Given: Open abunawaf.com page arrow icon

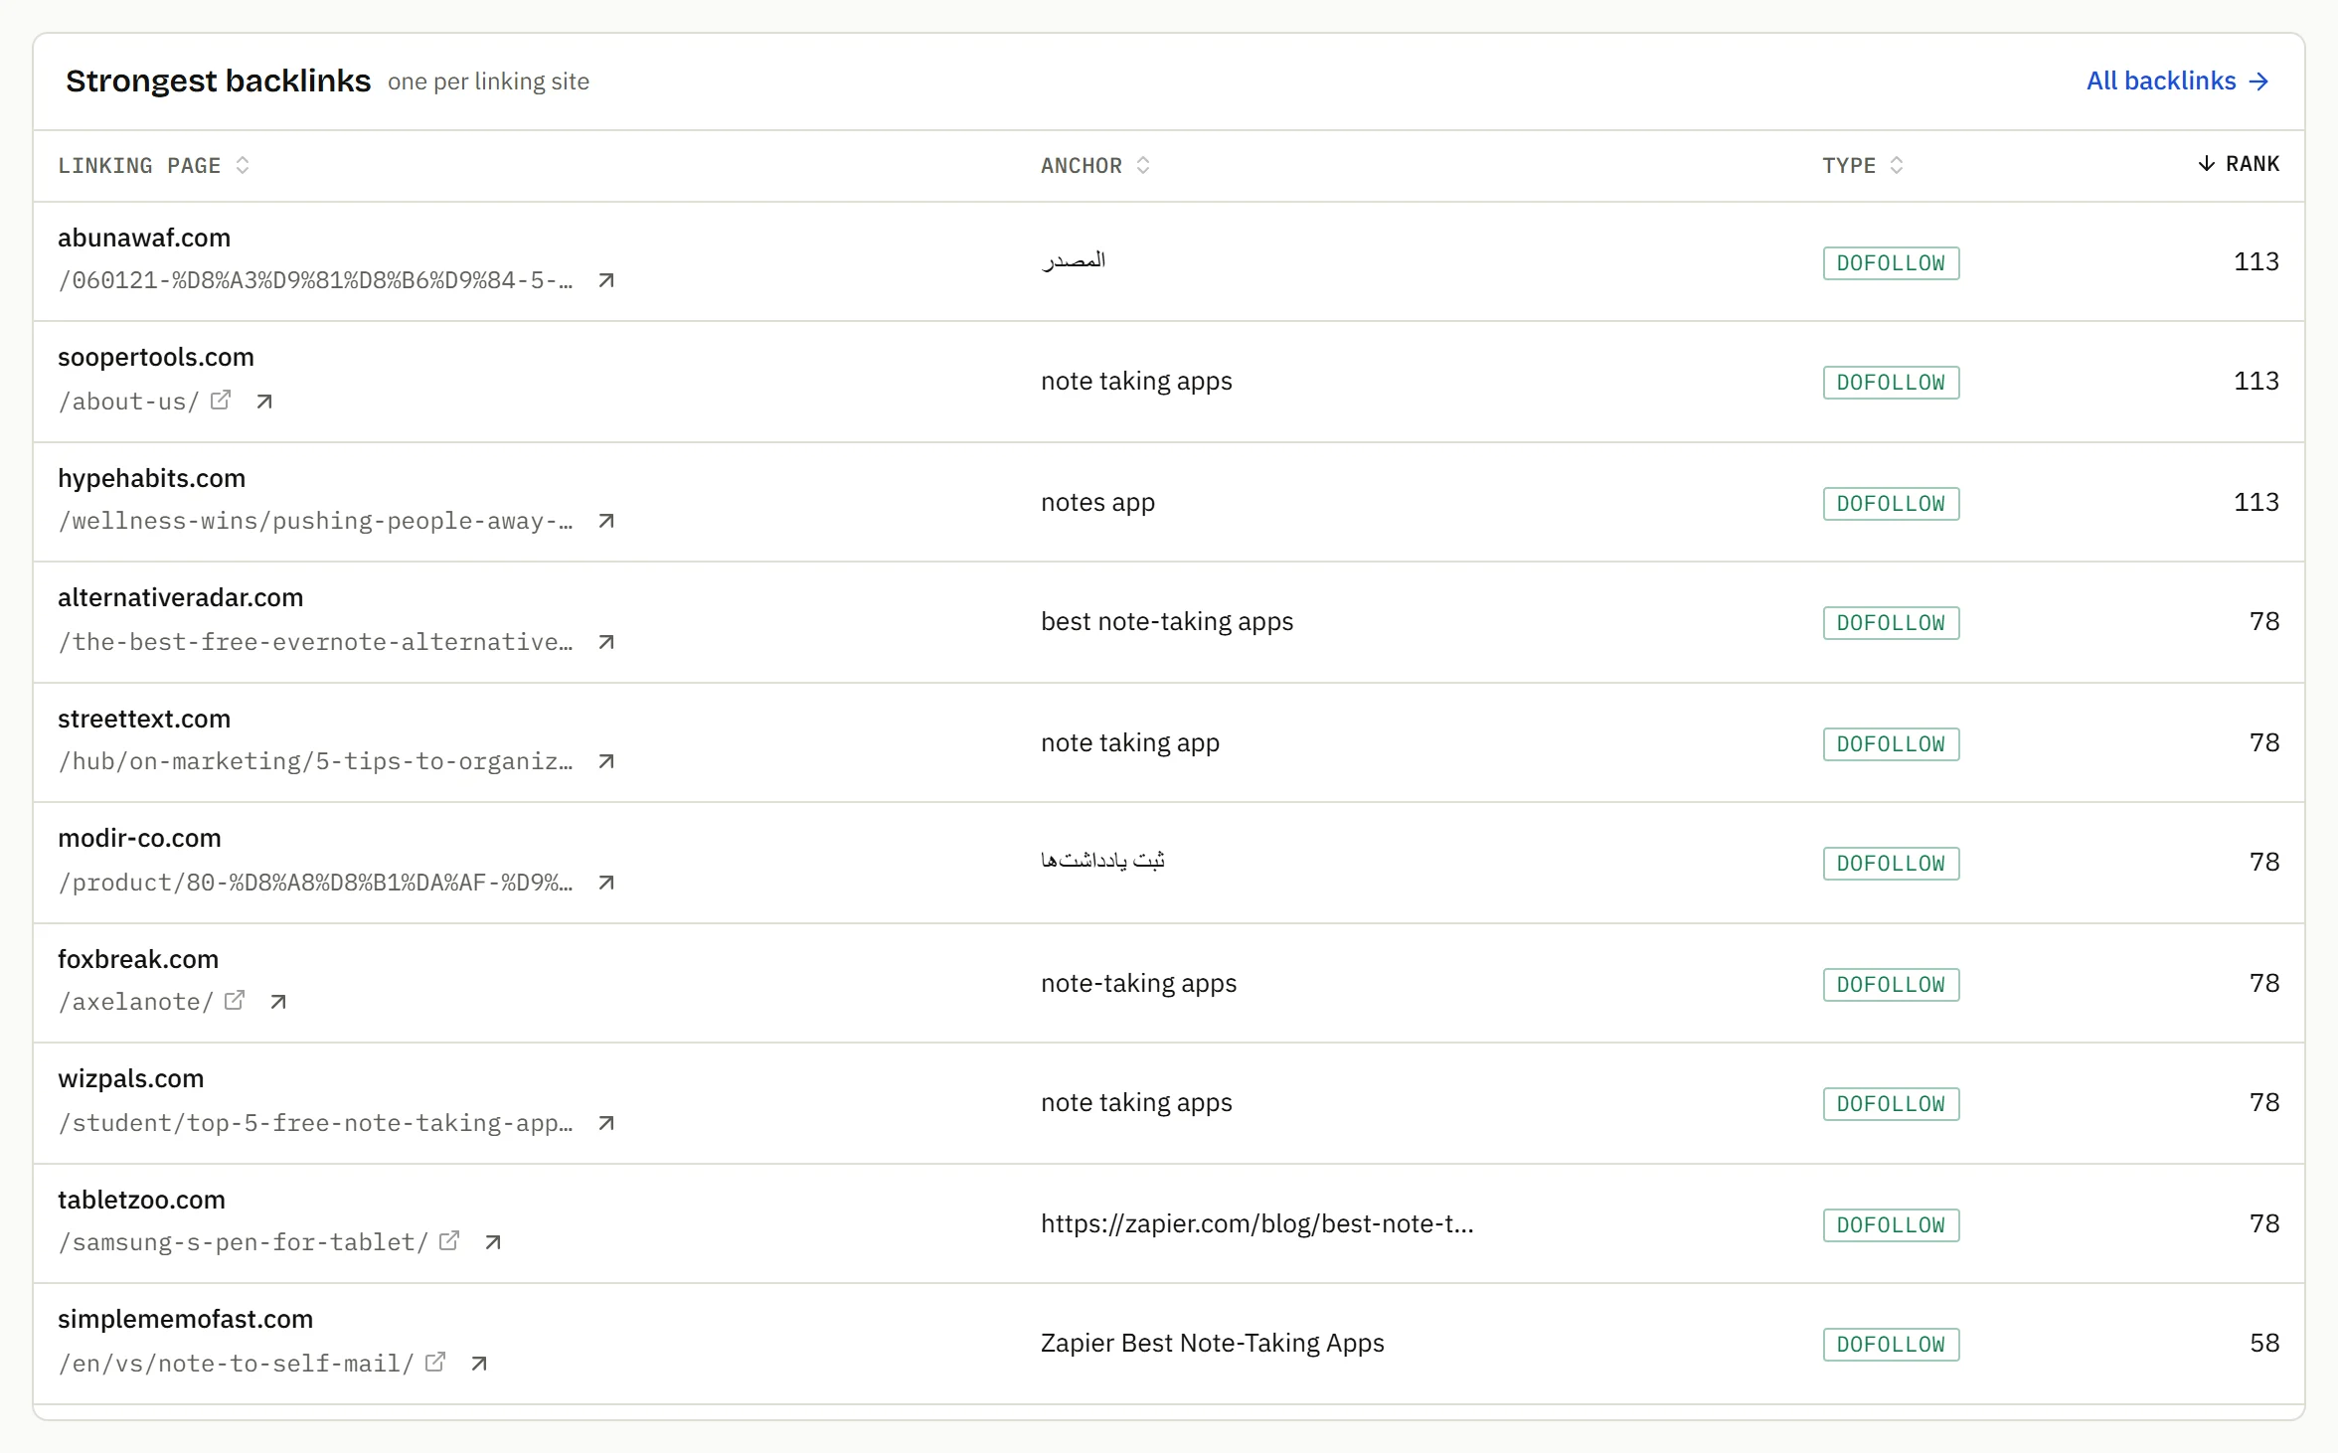Looking at the screenshot, I should pos(606,280).
